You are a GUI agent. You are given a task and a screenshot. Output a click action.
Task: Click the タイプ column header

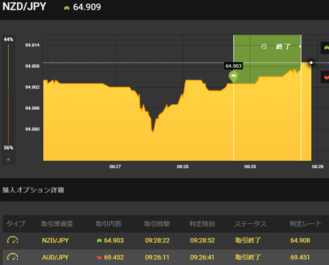click(x=16, y=224)
